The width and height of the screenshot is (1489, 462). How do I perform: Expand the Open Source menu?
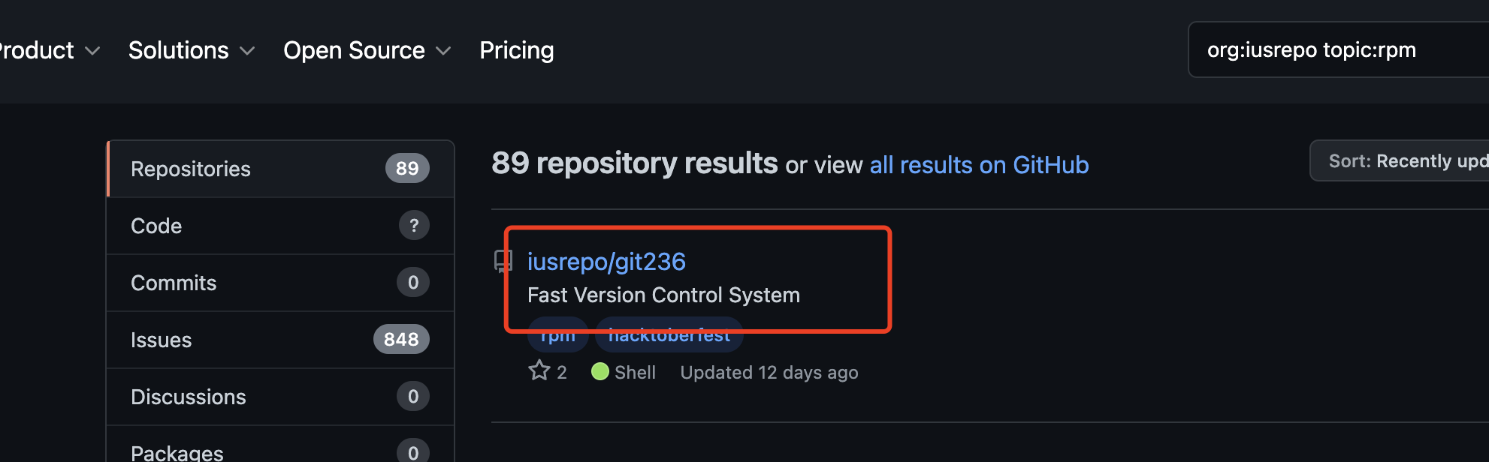[367, 50]
